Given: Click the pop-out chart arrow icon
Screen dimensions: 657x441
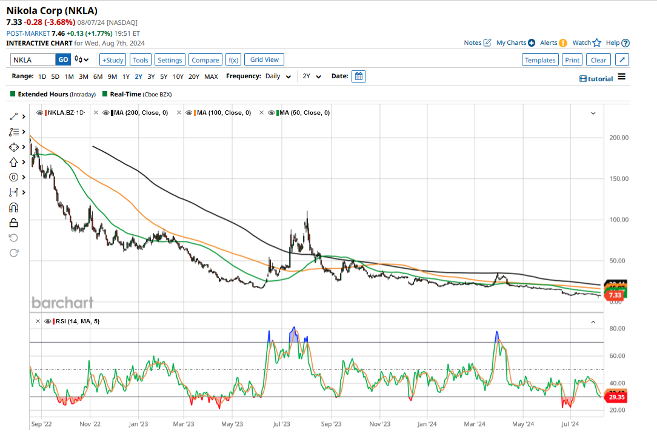Looking at the screenshot, I should click(622, 59).
